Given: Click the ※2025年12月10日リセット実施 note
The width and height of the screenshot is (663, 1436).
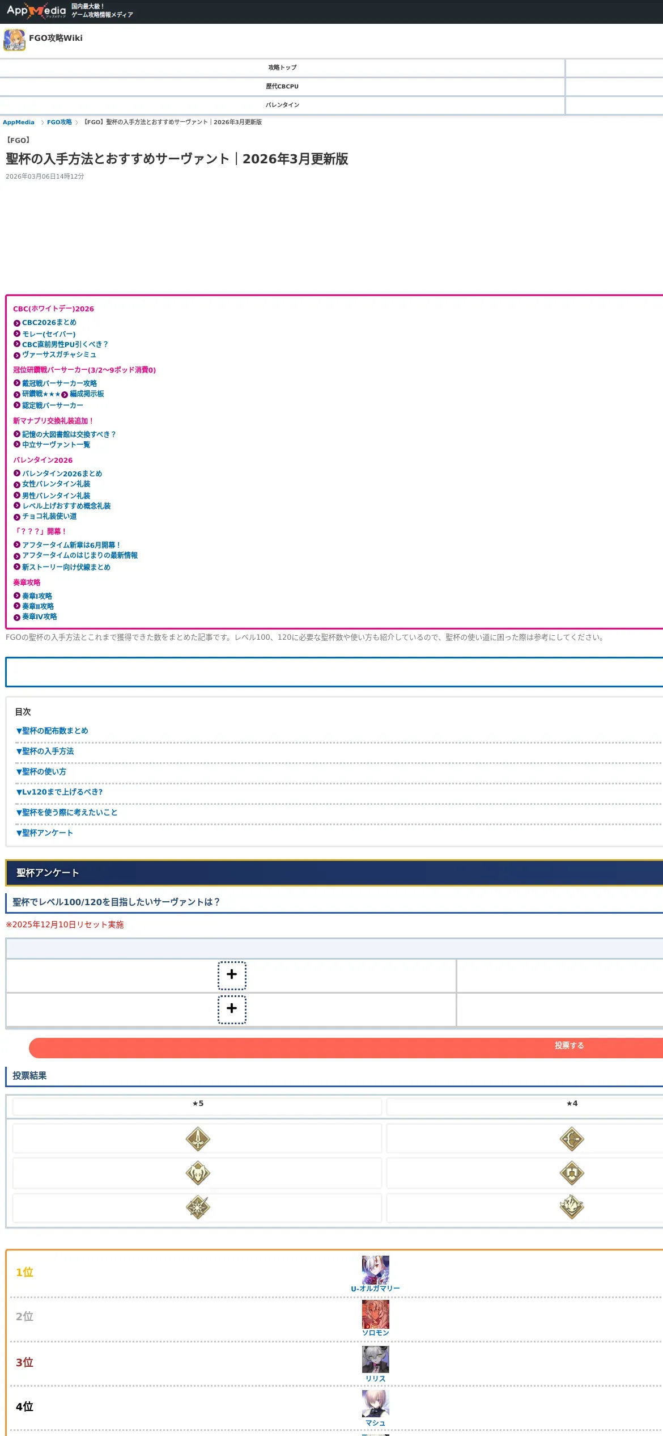Looking at the screenshot, I should (65, 925).
